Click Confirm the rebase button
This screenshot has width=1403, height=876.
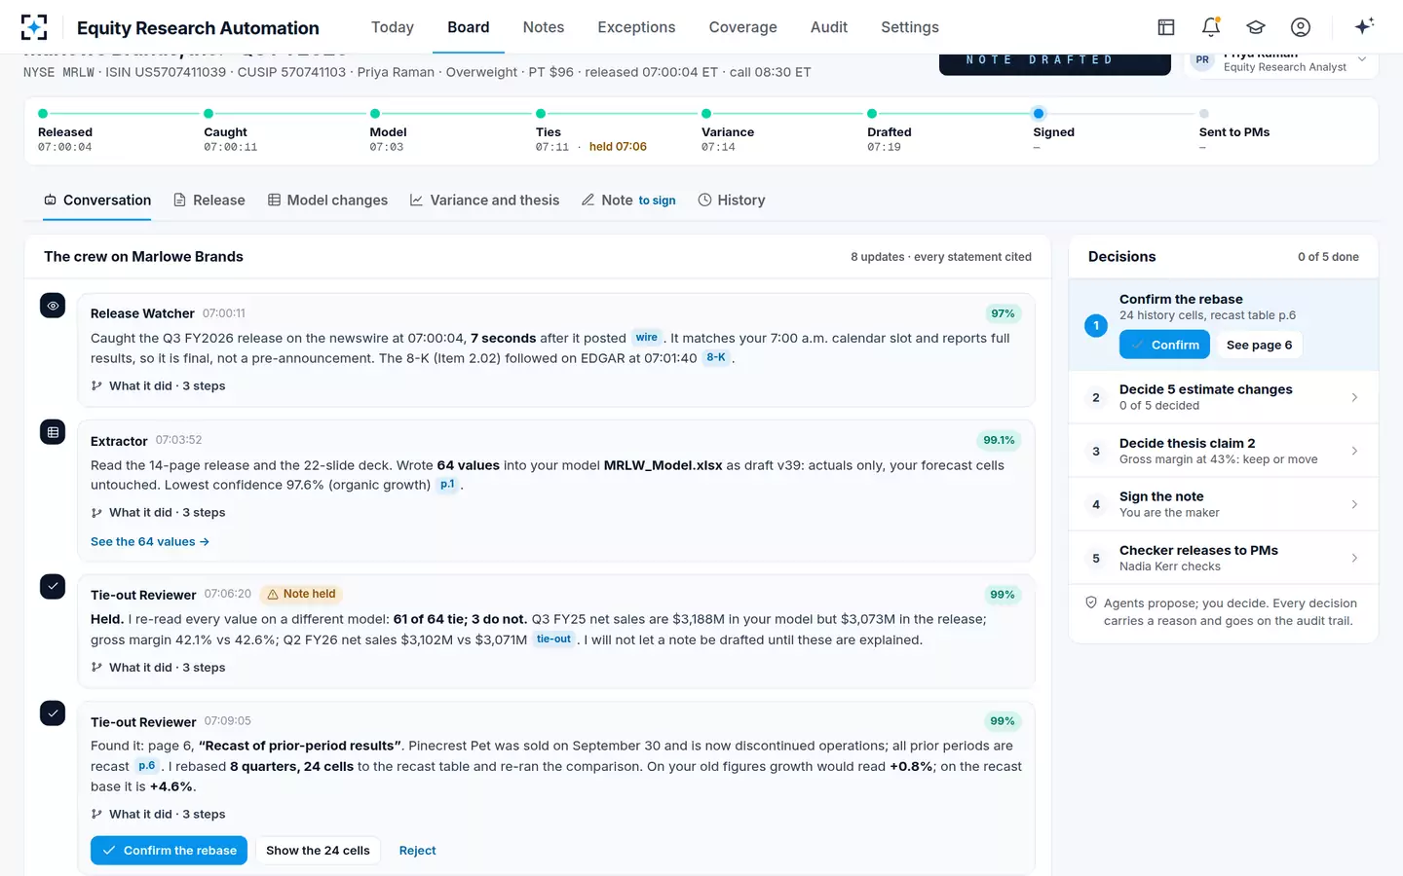[x=169, y=851]
